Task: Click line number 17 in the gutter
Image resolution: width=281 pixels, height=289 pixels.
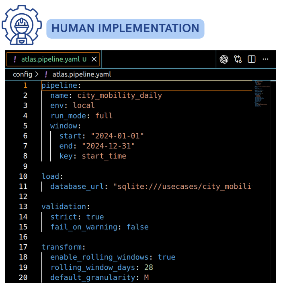Action: click(x=23, y=247)
